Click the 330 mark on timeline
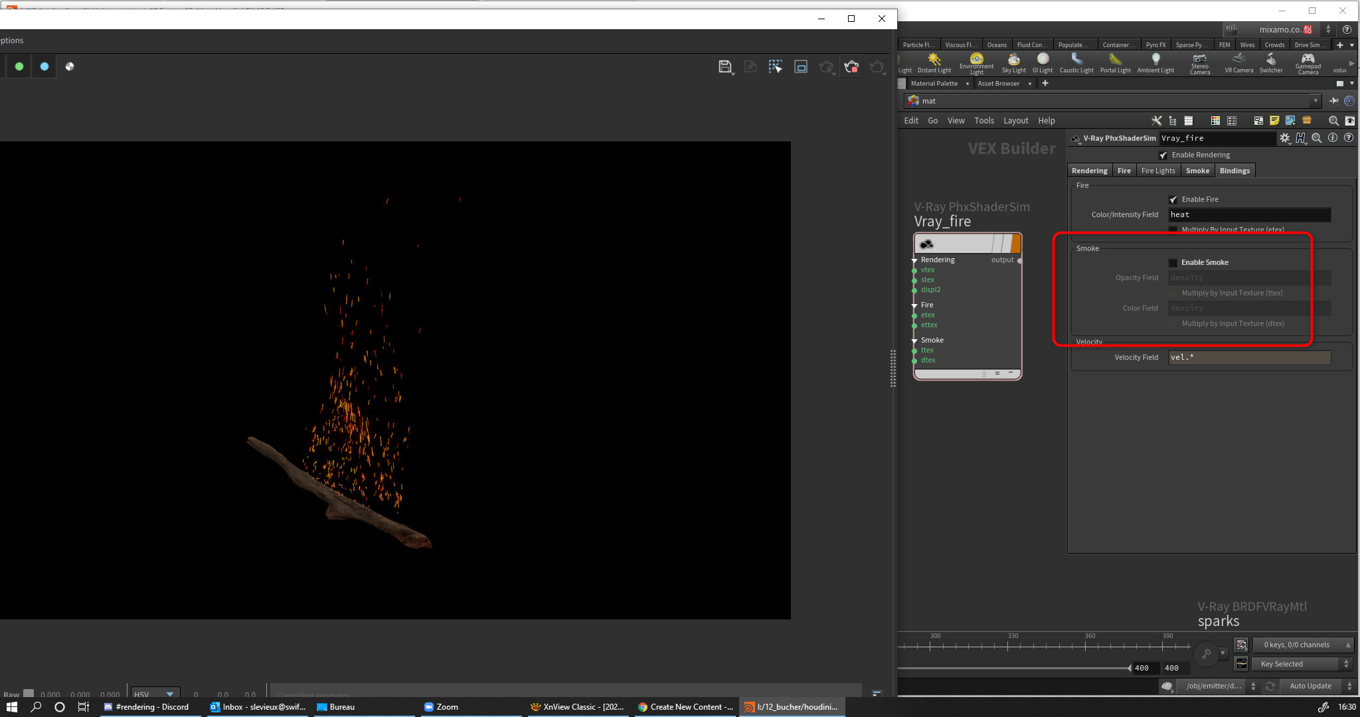This screenshot has width=1360, height=717. (x=1013, y=636)
